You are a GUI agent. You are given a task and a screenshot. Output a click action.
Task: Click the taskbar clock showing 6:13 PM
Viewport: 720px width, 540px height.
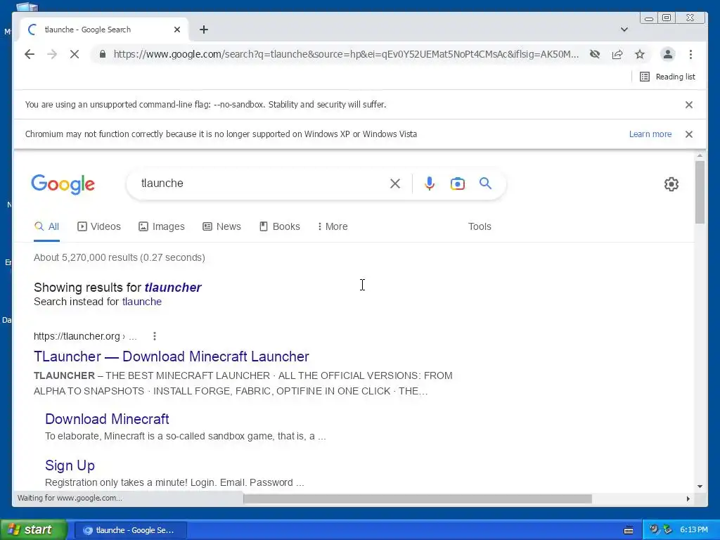click(x=694, y=530)
